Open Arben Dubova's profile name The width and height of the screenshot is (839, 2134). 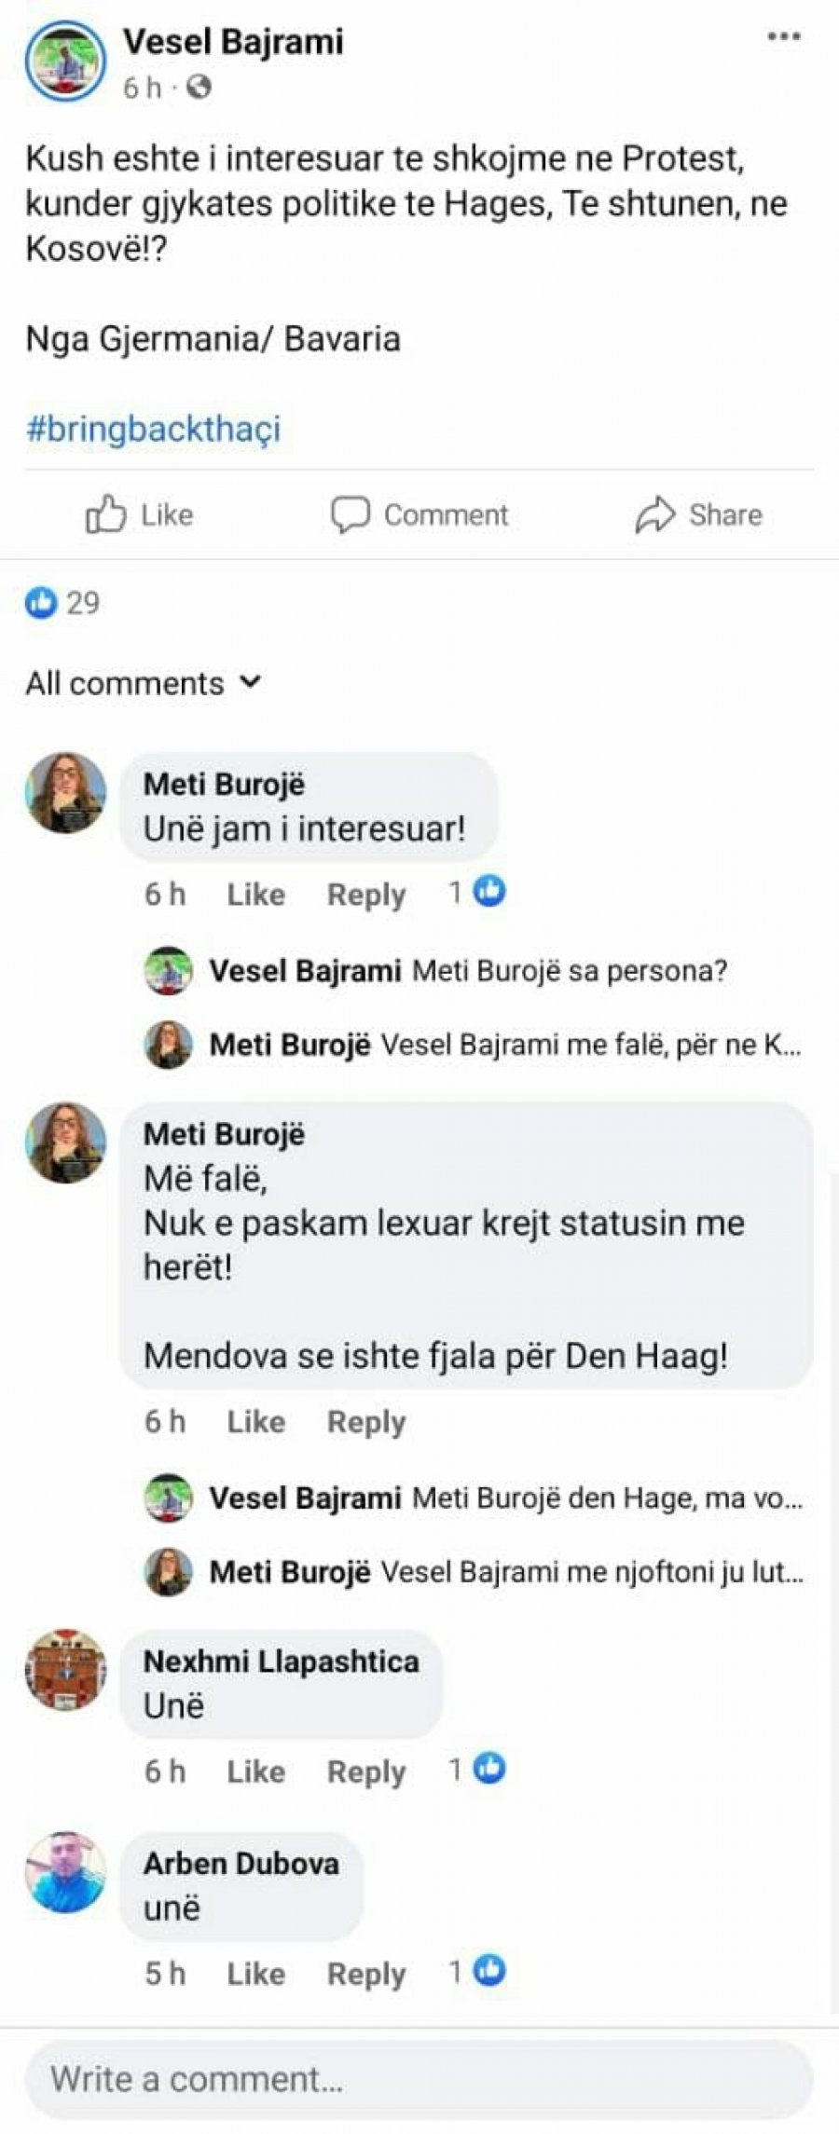coord(241,1863)
